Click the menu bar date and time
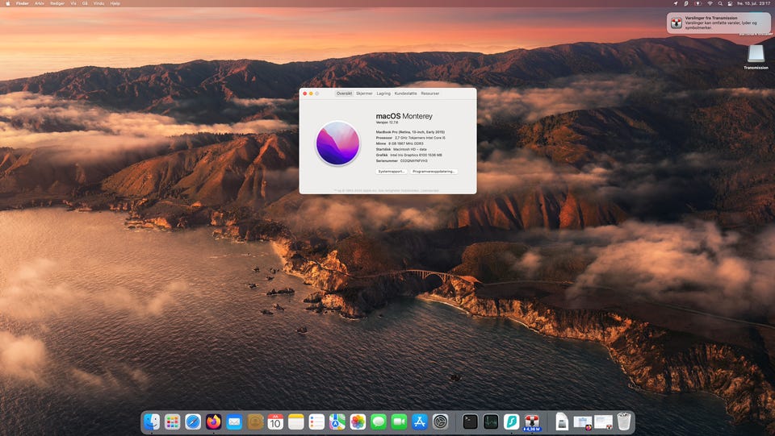This screenshot has height=436, width=775. click(x=754, y=3)
